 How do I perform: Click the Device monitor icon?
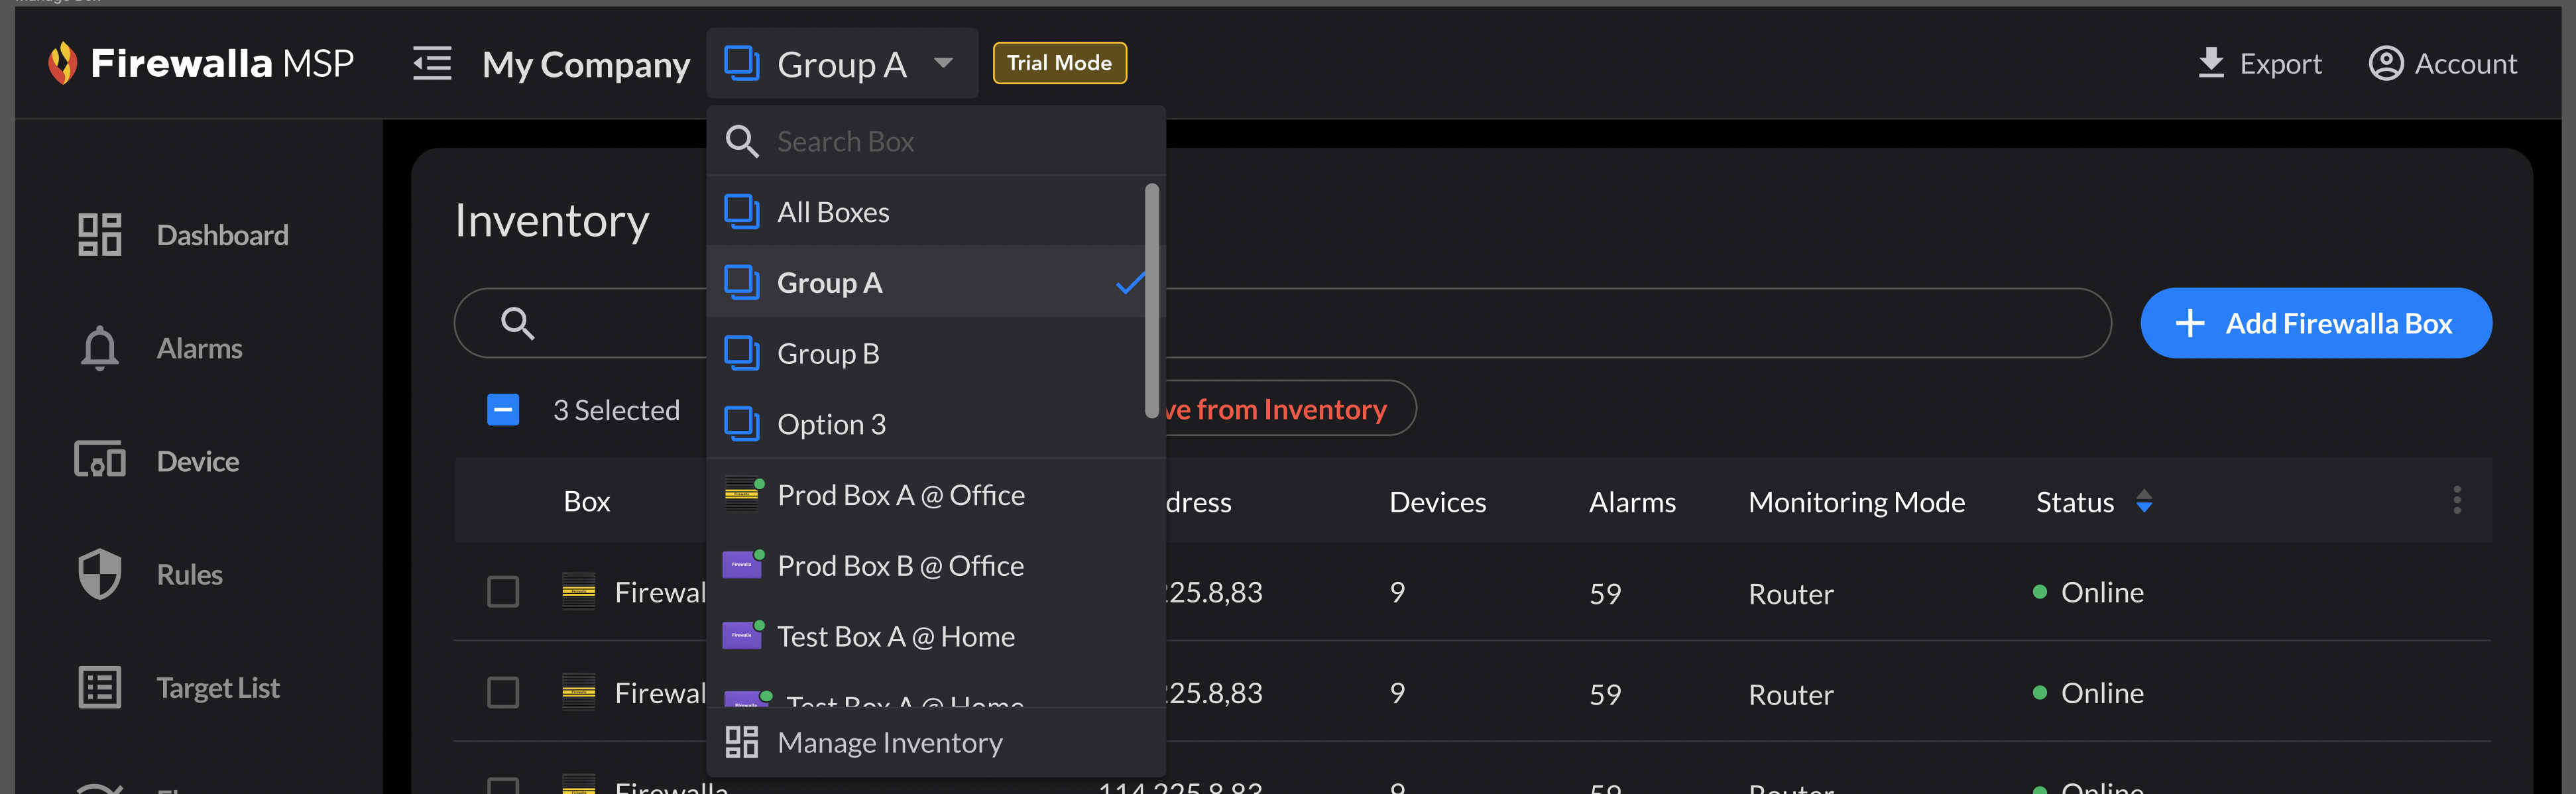coord(100,460)
